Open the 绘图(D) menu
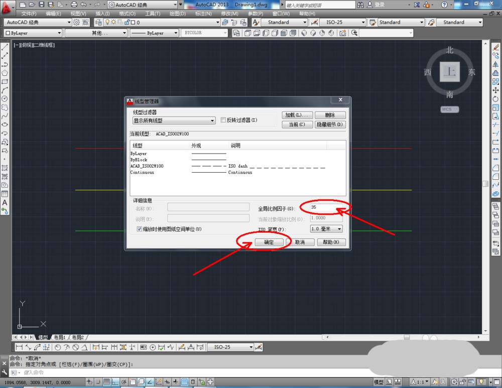Image resolution: width=502 pixels, height=388 pixels. tap(177, 14)
